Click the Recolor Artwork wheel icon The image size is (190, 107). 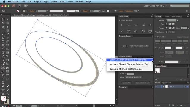[115, 11]
